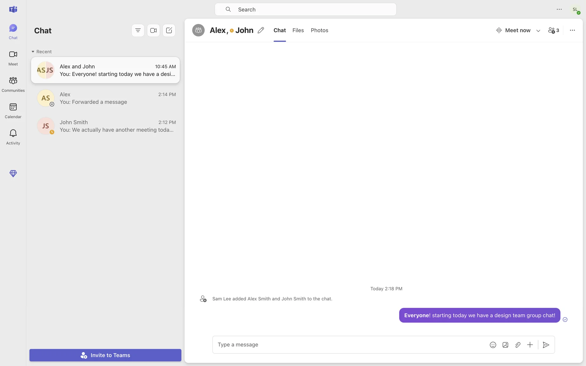Start a new chat with compose icon
The width and height of the screenshot is (586, 366).
(x=169, y=30)
